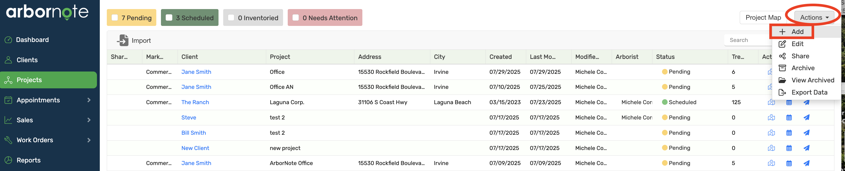Viewport: 845px width, 171px height.
Task: Go to Clients in the sidebar
Action: pyautogui.click(x=27, y=60)
